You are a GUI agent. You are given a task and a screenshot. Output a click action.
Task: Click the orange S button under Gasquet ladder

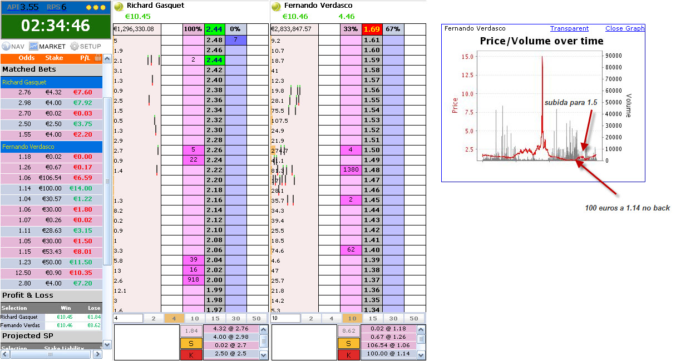[191, 343]
